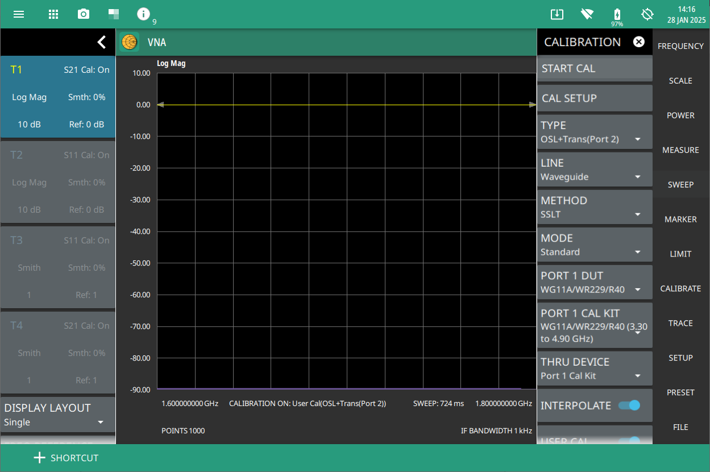Open the apps grid icon
Screen dimensions: 710x472
tap(53, 14)
